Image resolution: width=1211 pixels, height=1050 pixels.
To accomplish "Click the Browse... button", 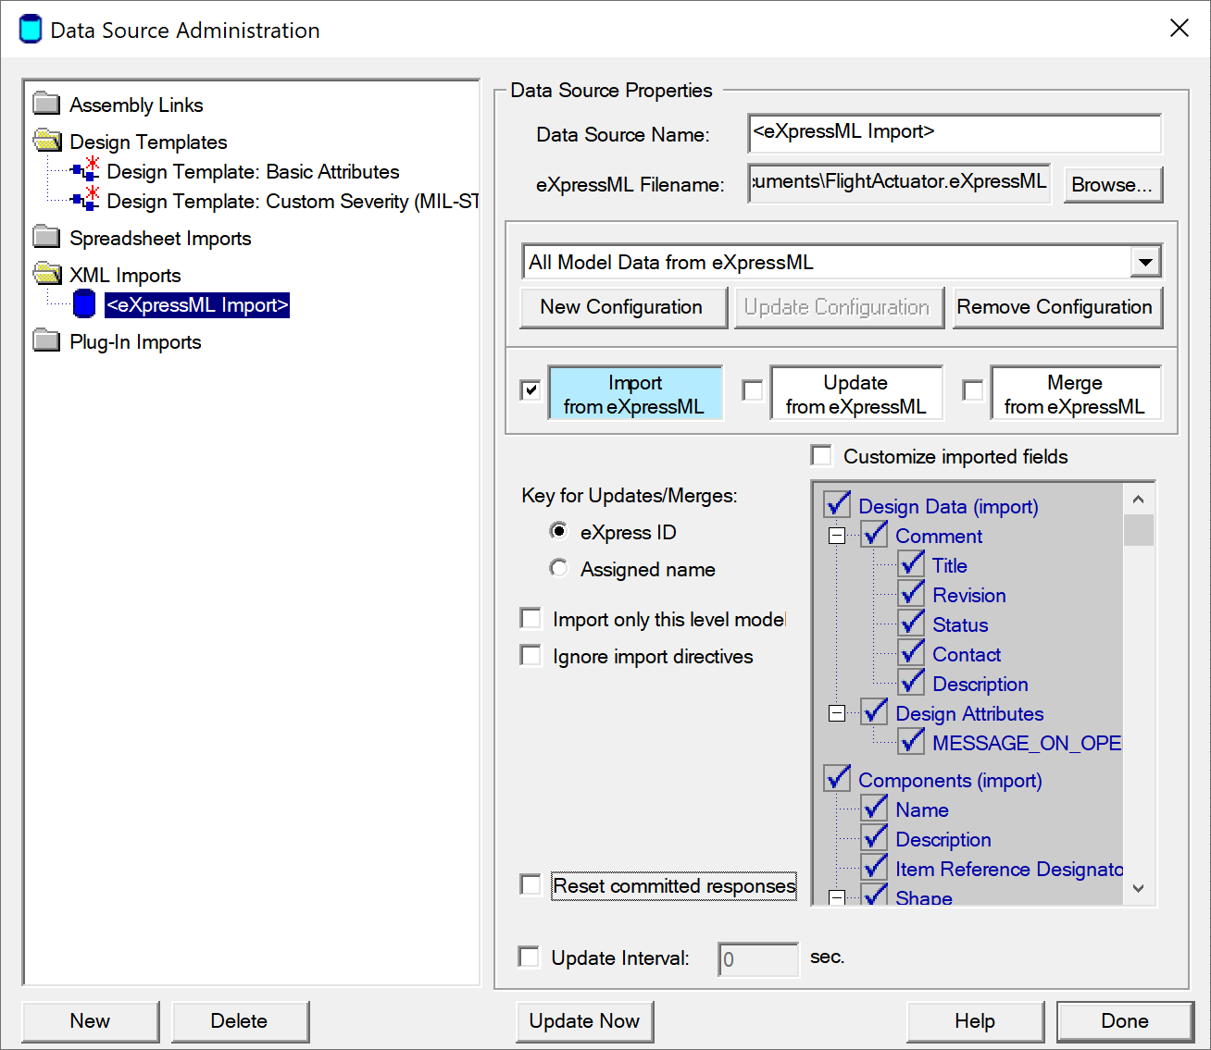I will pos(1113,184).
